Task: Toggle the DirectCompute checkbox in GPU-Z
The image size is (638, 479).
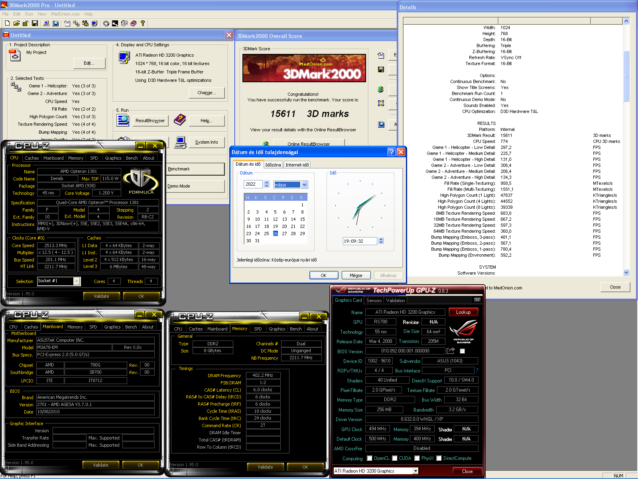Action: click(x=439, y=458)
